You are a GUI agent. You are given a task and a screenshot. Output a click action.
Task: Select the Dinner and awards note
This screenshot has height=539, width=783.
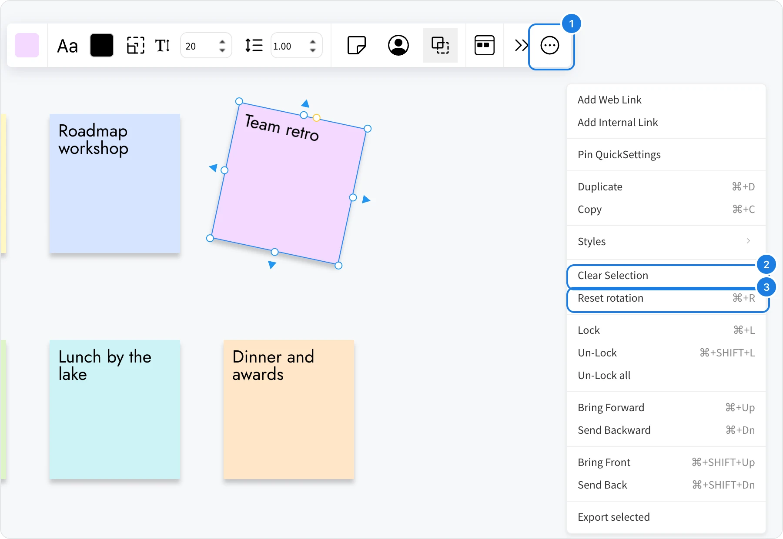pyautogui.click(x=289, y=409)
